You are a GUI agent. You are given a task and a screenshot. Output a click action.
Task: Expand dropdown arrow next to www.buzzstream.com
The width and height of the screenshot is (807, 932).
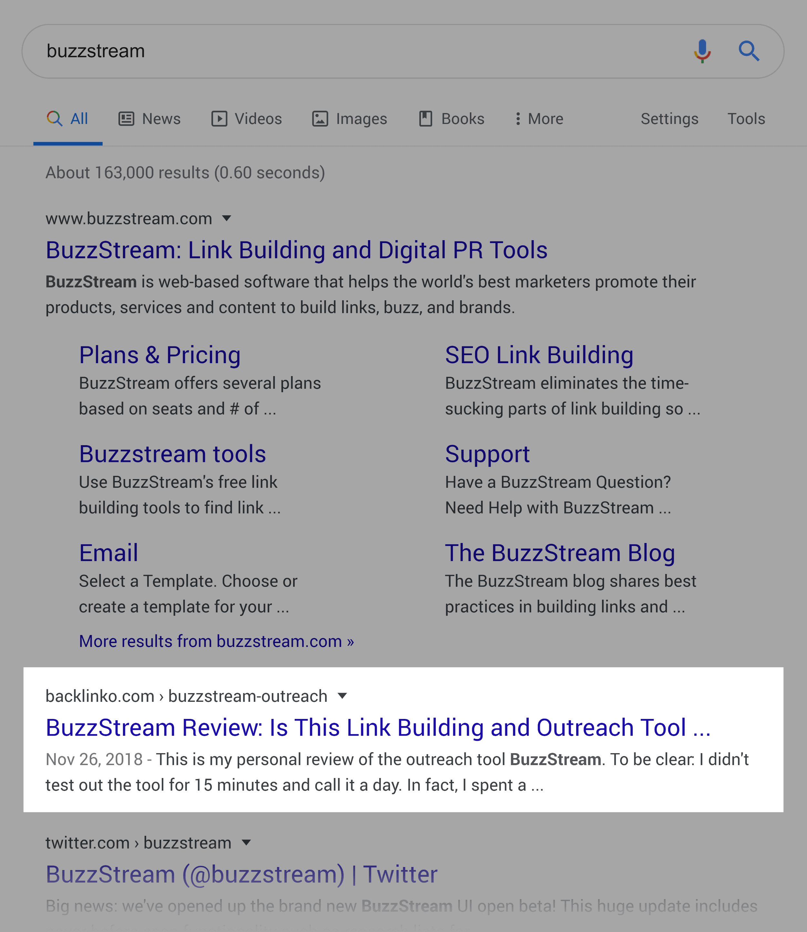(x=227, y=219)
